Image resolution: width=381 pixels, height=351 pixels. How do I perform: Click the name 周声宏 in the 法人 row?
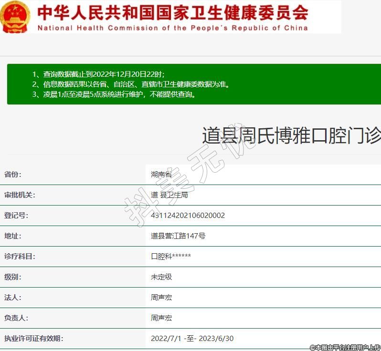(x=161, y=298)
